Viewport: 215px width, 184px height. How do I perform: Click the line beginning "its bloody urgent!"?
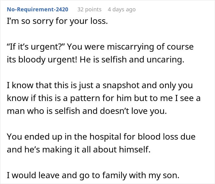(x=96, y=60)
